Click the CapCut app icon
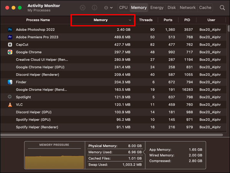The width and height of the screenshot is (230, 173). click(x=10, y=45)
